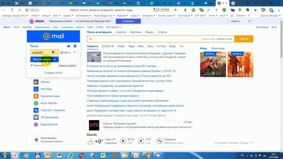Open the ТВ-программа sidebar icon
Viewport: 283px width, 159px height.
point(36,117)
